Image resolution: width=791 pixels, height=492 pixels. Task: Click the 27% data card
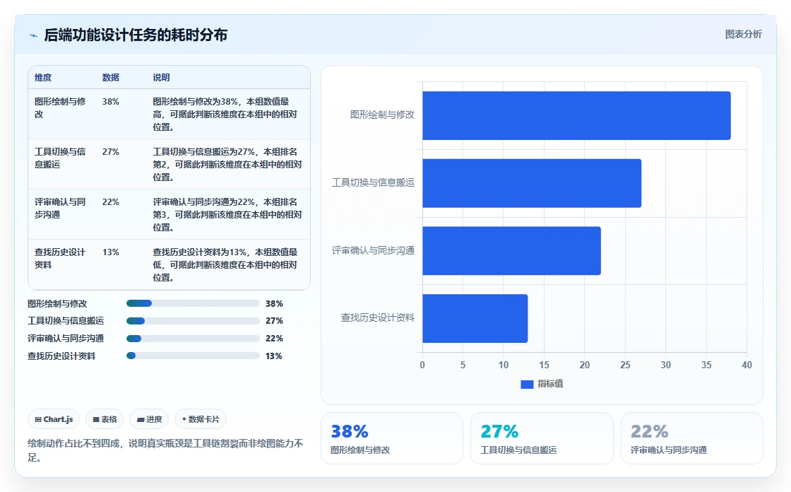(542, 438)
